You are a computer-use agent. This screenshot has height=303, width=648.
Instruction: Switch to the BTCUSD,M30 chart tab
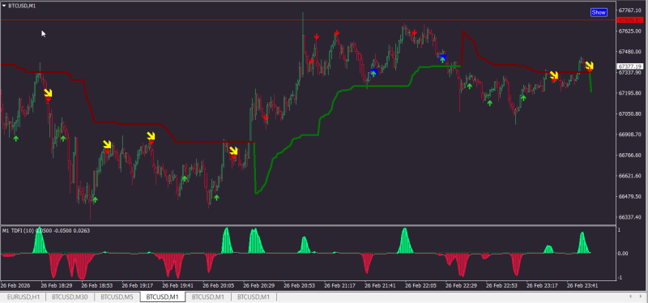[x=70, y=297]
